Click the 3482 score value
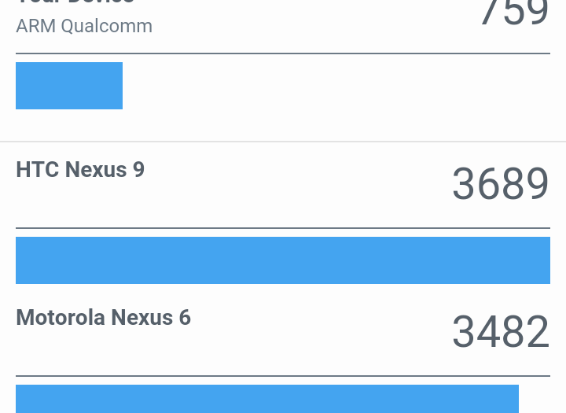Image resolution: width=566 pixels, height=413 pixels. (x=500, y=332)
